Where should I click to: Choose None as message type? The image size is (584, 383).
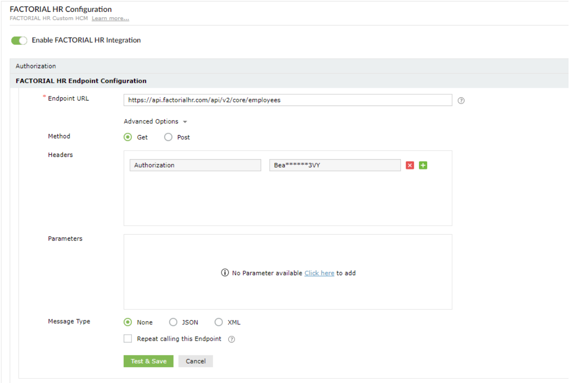click(128, 322)
